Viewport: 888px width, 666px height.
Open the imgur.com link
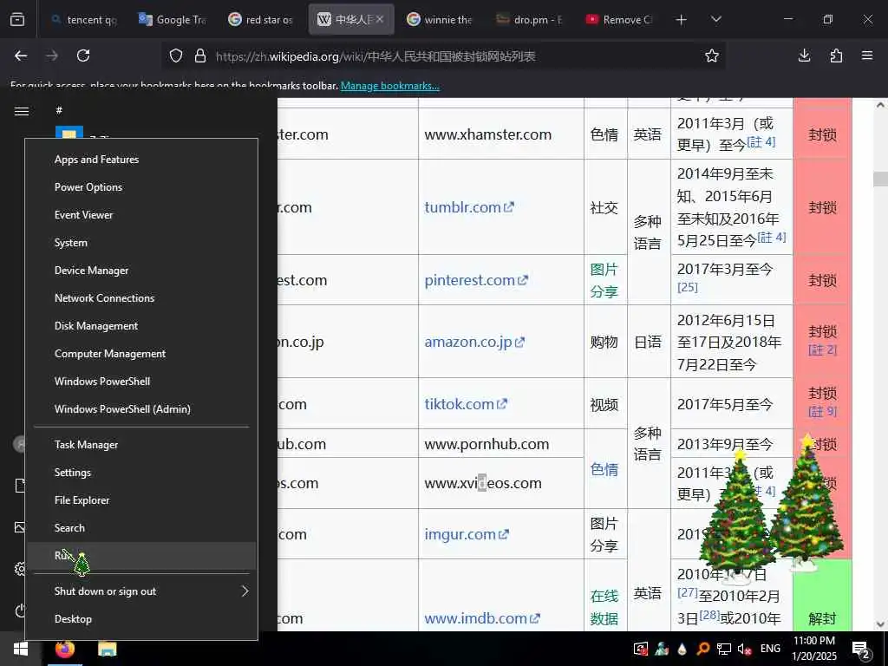(x=466, y=534)
